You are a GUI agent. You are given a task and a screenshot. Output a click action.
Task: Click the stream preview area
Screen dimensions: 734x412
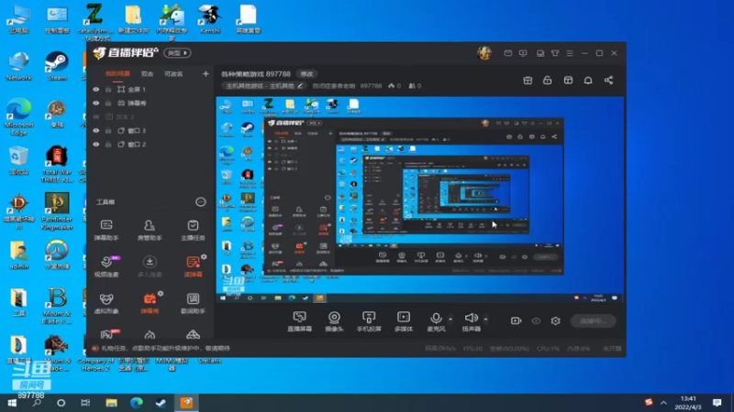[420, 200]
